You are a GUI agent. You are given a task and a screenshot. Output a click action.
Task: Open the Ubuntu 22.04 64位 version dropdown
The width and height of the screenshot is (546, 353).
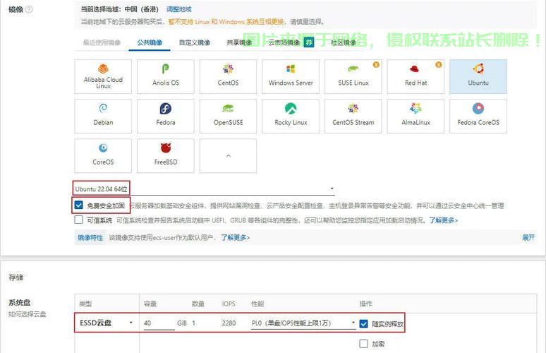coord(204,189)
